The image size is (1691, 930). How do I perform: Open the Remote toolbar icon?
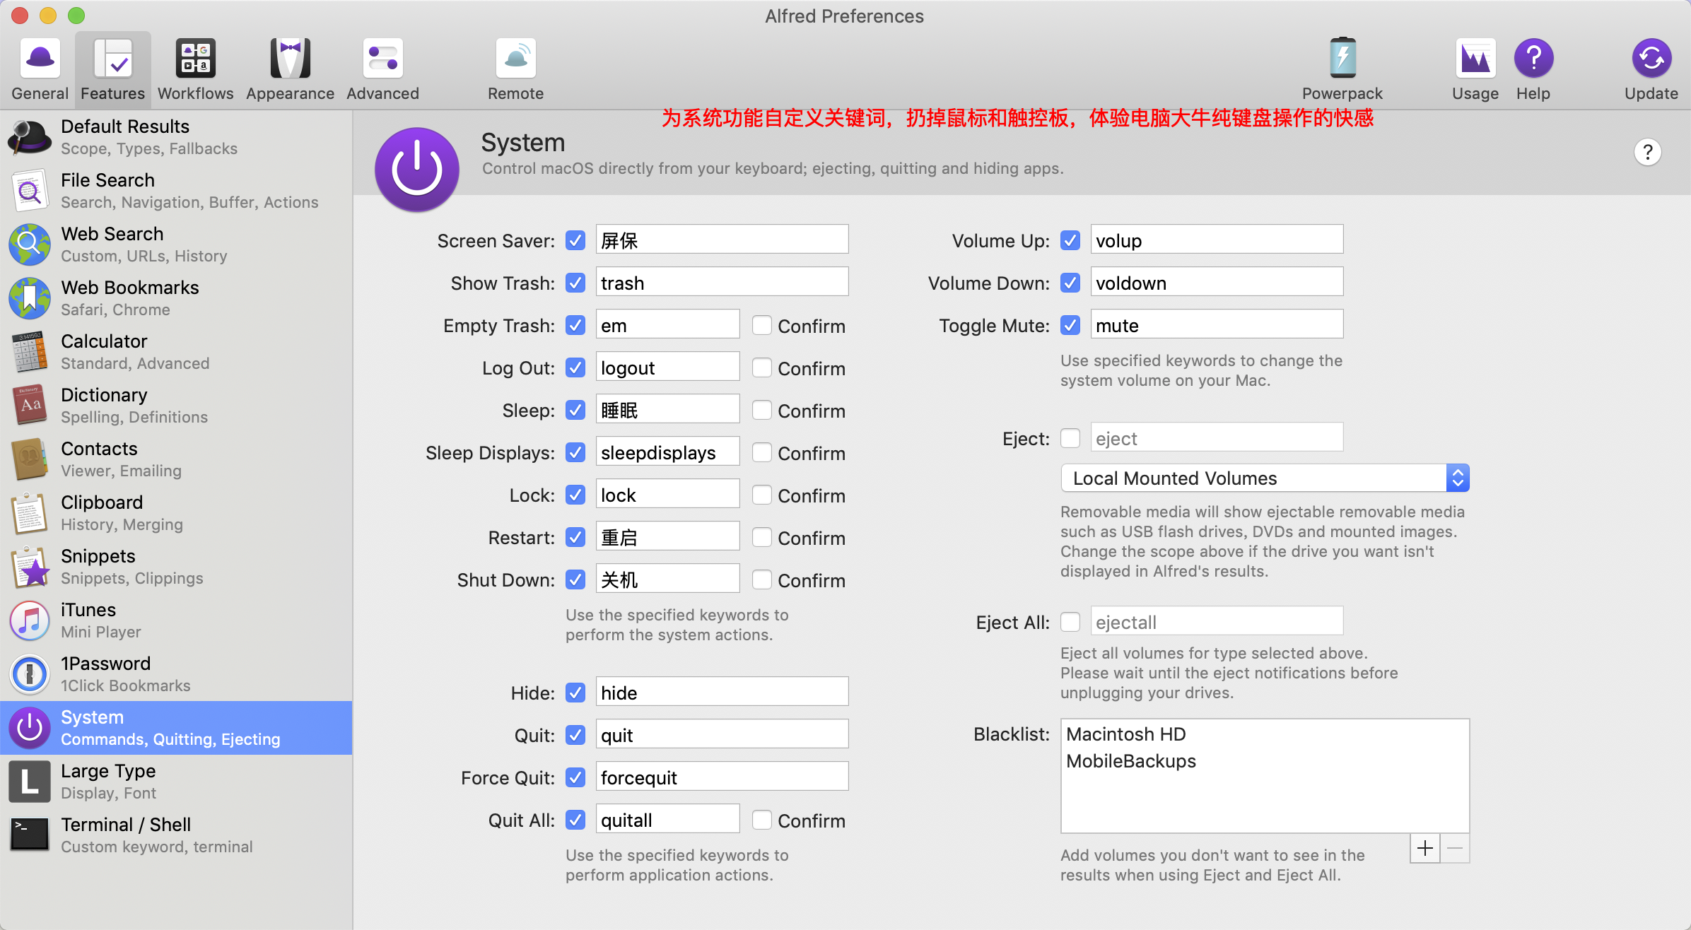pos(515,59)
